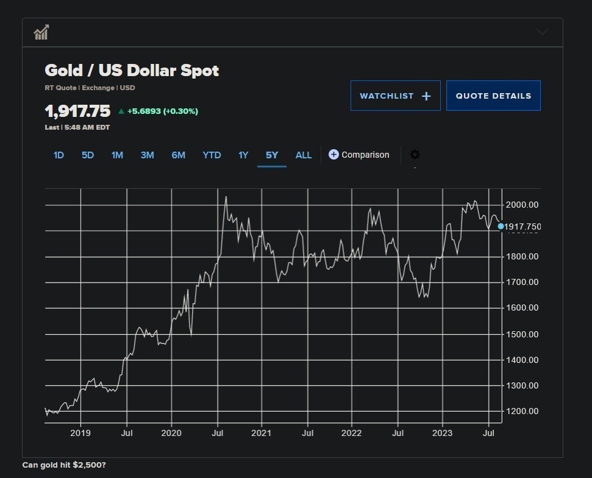Select the 1D time range
Image resolution: width=592 pixels, height=478 pixels.
[x=59, y=155]
